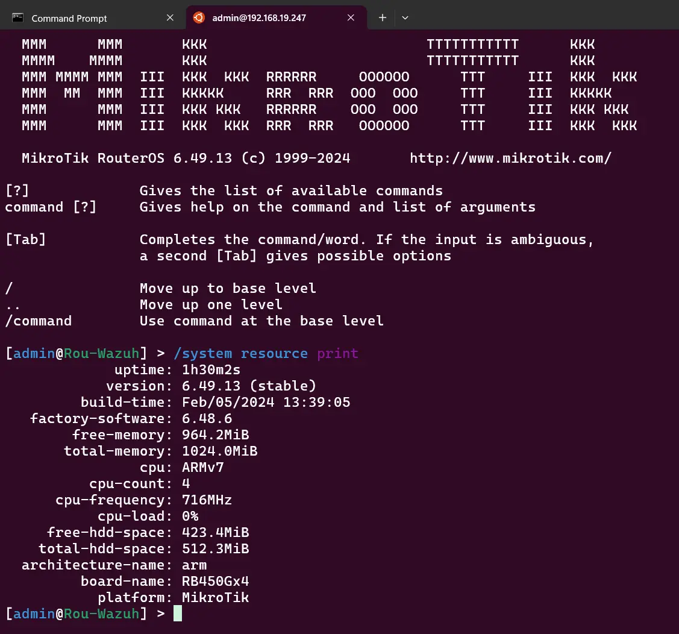Click the total-hdd-space value 512.3MiB
Image resolution: width=679 pixels, height=634 pixels.
[x=215, y=549]
